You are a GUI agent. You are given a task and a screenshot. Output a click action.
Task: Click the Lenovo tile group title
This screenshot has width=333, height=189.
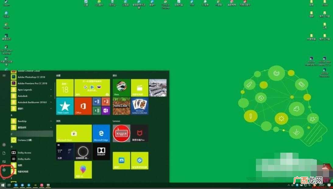pyautogui.click(x=116, y=121)
